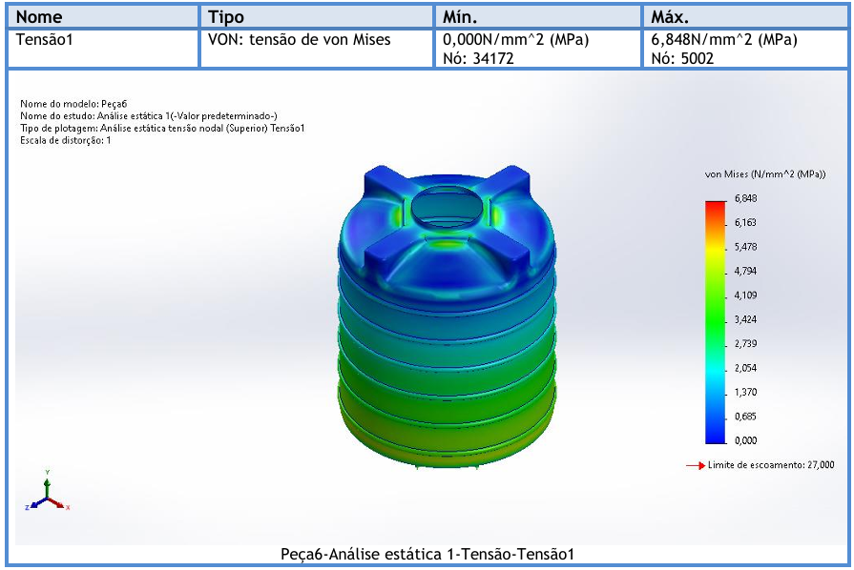Viewport: 854px width, 570px height.
Task: Click the red yield limit arrow marker
Action: [696, 465]
